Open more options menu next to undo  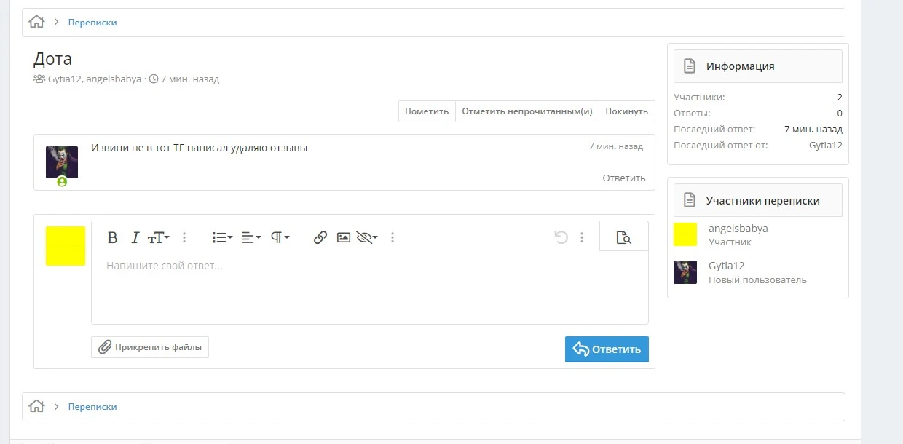582,237
